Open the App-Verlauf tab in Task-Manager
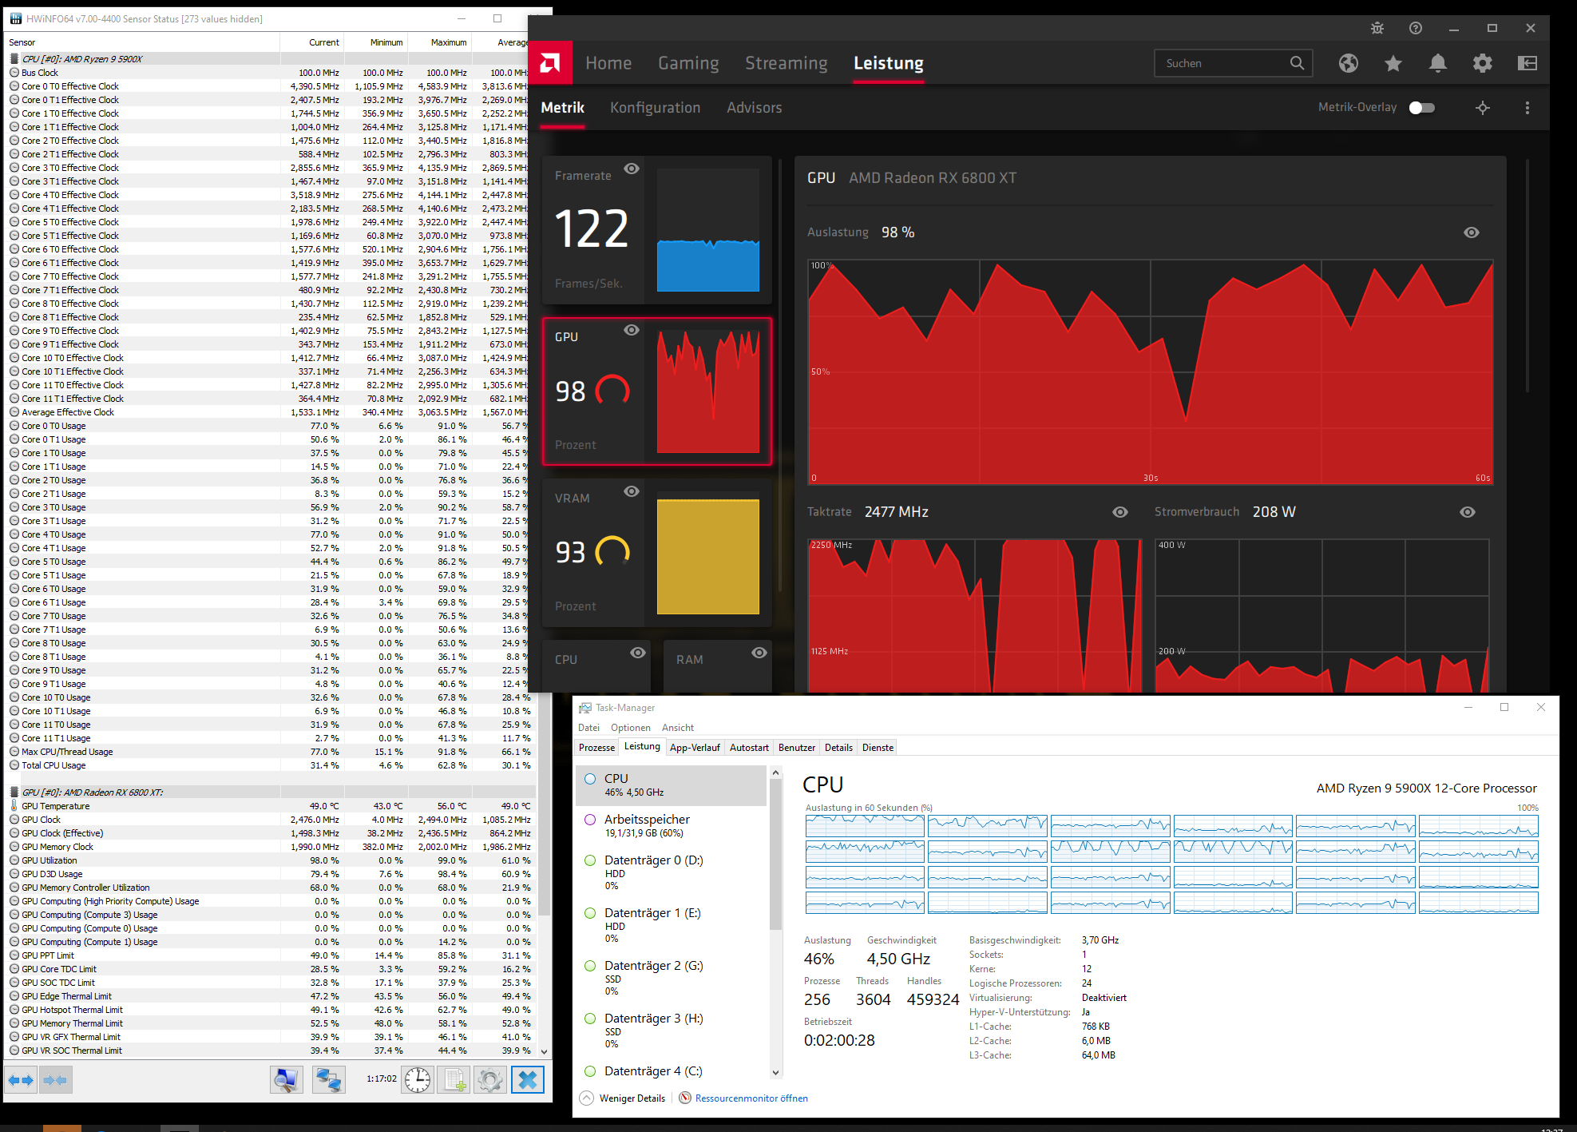The height and width of the screenshot is (1132, 1577). (x=695, y=747)
